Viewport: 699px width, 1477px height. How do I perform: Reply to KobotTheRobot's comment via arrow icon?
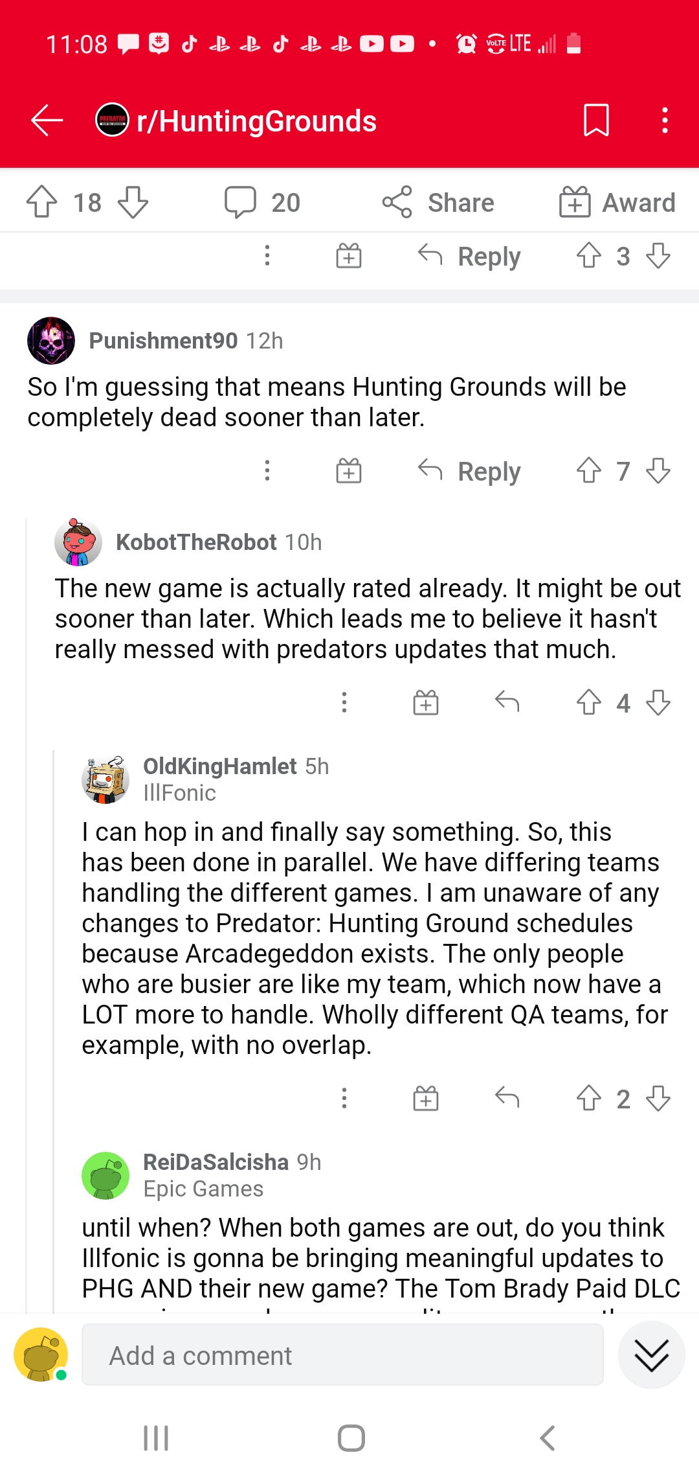pos(507,702)
